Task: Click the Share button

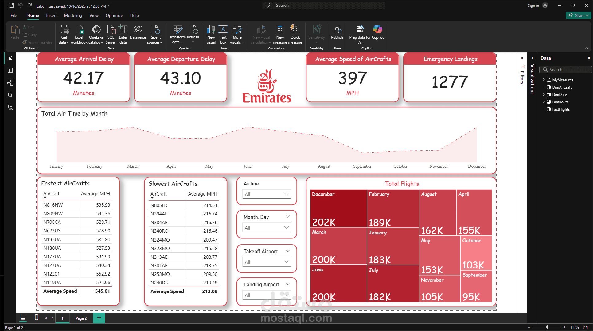Action: click(x=578, y=15)
